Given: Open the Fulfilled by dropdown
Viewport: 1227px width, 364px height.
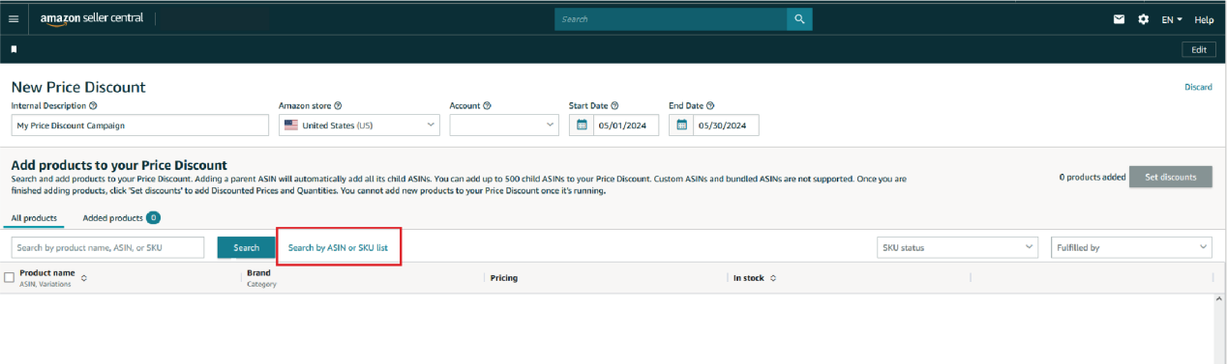Looking at the screenshot, I should click(1131, 247).
